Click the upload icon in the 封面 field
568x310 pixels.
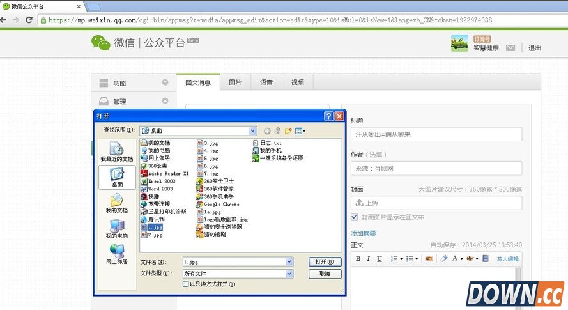point(359,203)
